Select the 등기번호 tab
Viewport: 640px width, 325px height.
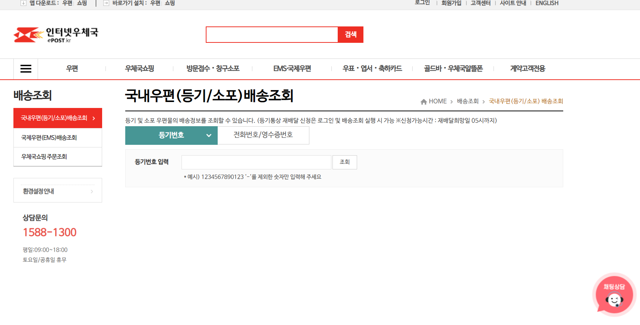pos(171,135)
